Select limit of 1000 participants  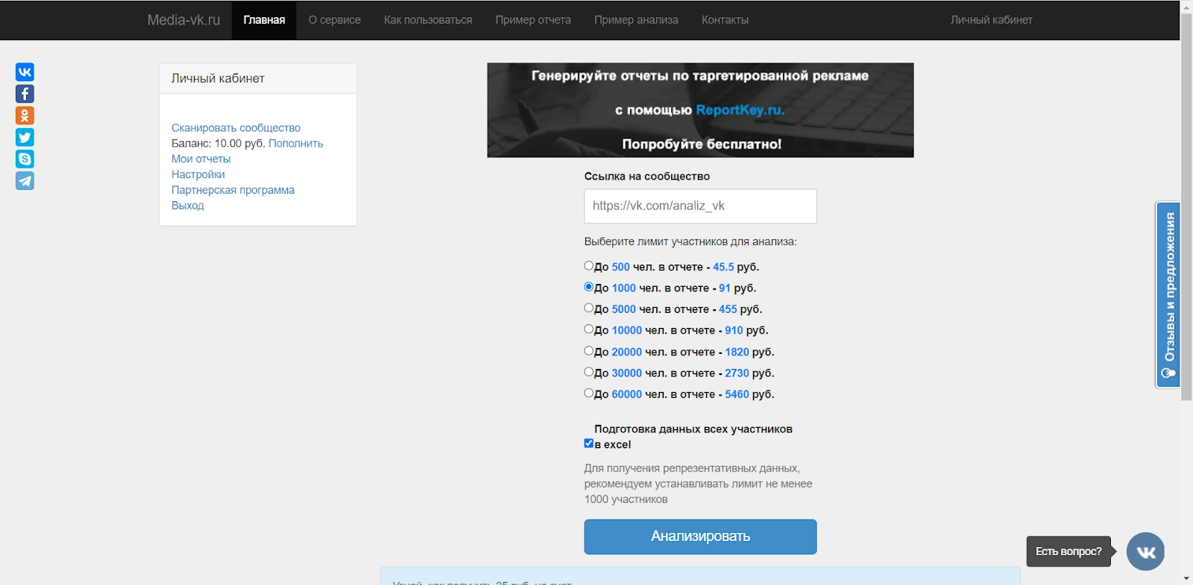[589, 287]
